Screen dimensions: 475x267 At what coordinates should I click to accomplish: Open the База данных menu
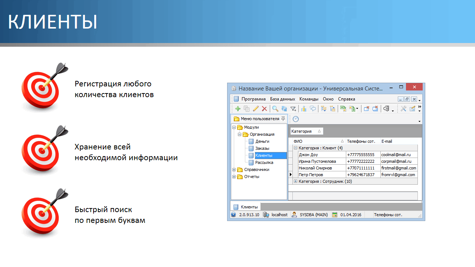tap(282, 99)
